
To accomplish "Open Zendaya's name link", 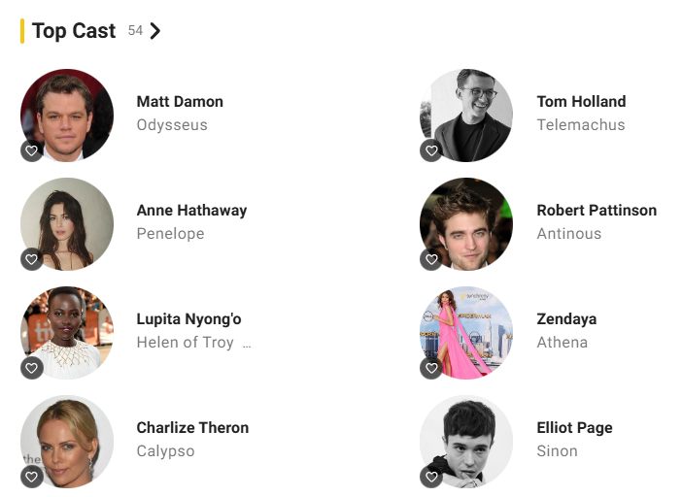I will click(x=566, y=319).
